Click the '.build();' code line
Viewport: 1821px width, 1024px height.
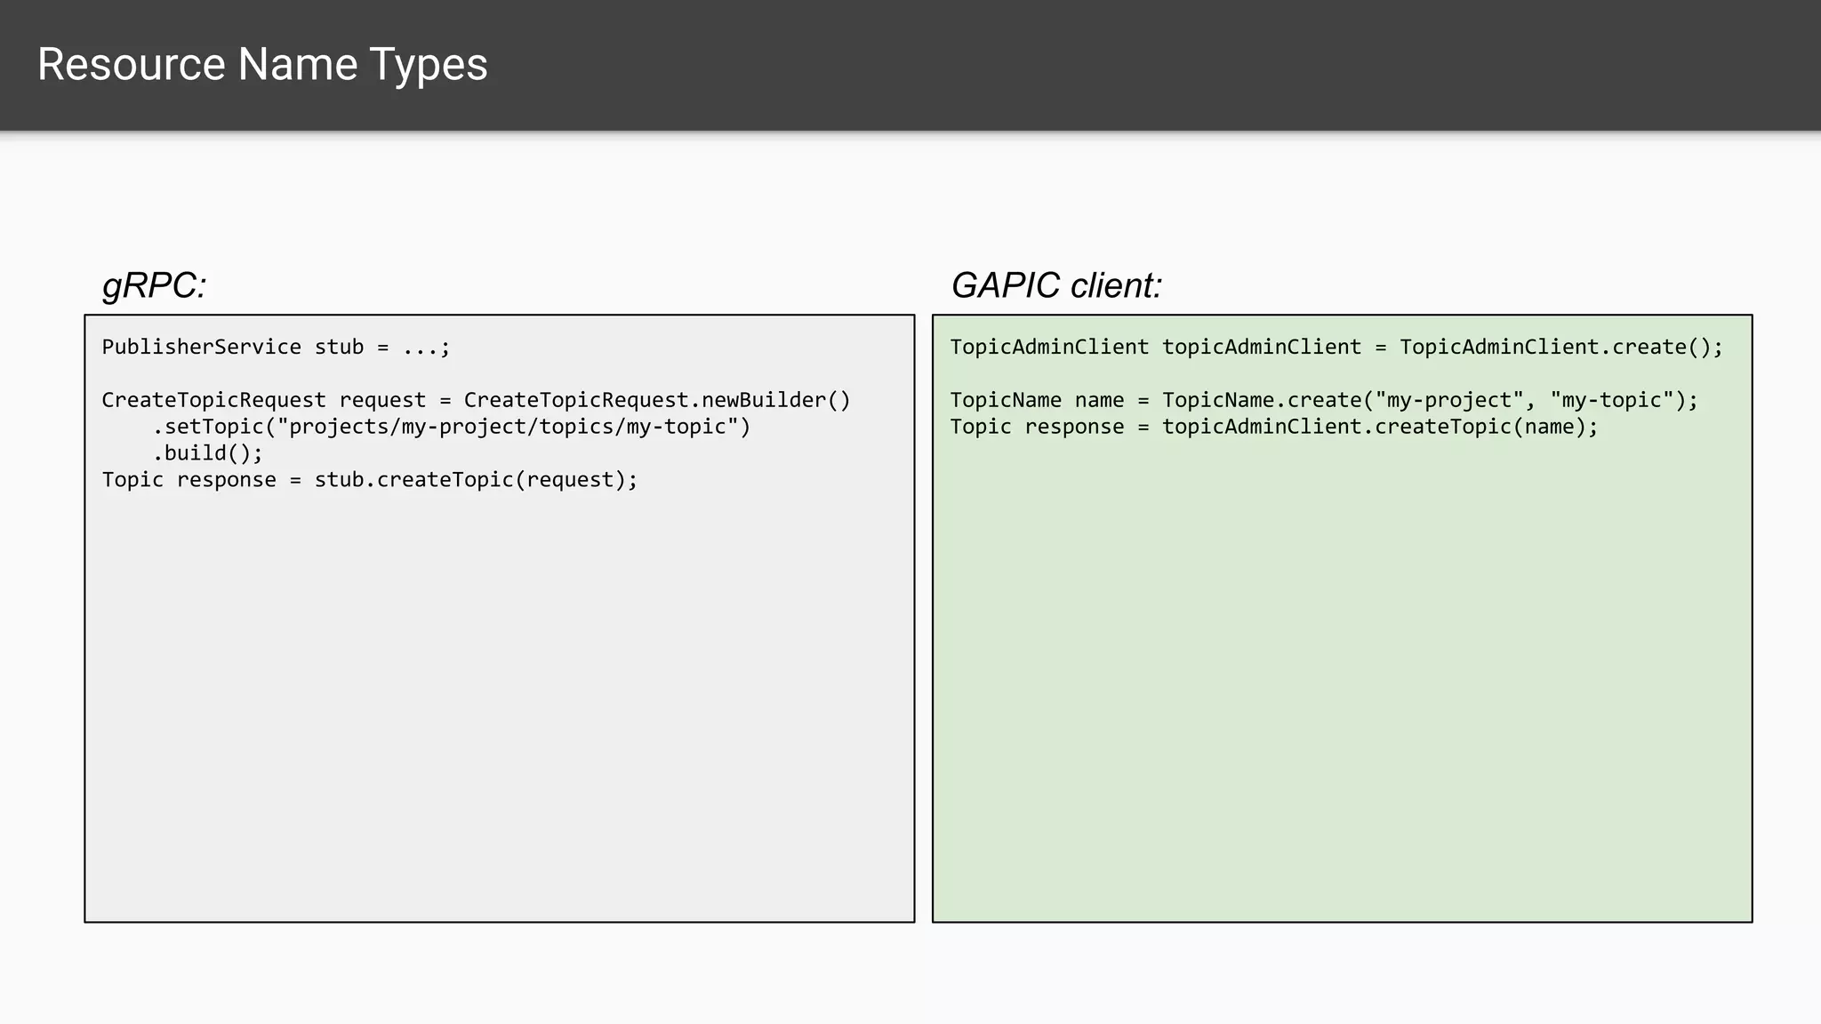[208, 453]
